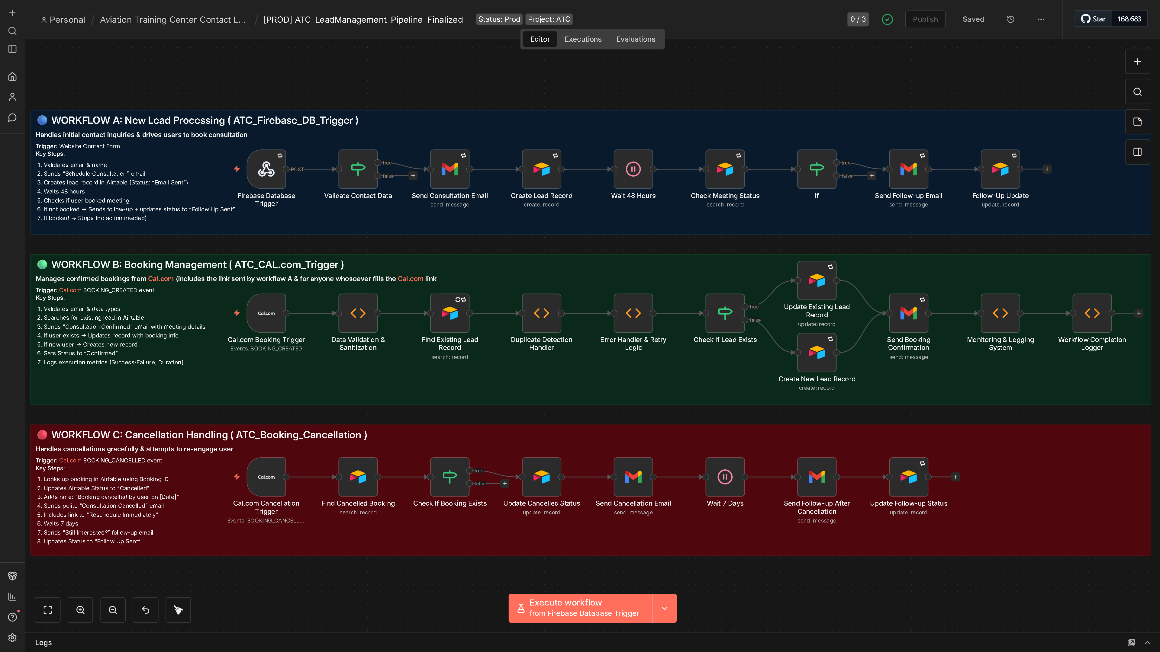Open the Wait 48 Hours node
This screenshot has width=1160, height=652.
click(633, 169)
